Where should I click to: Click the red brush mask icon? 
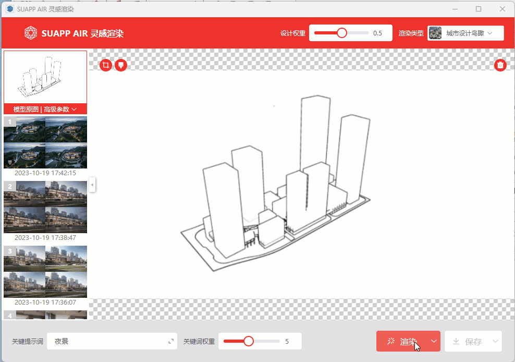[x=121, y=65]
